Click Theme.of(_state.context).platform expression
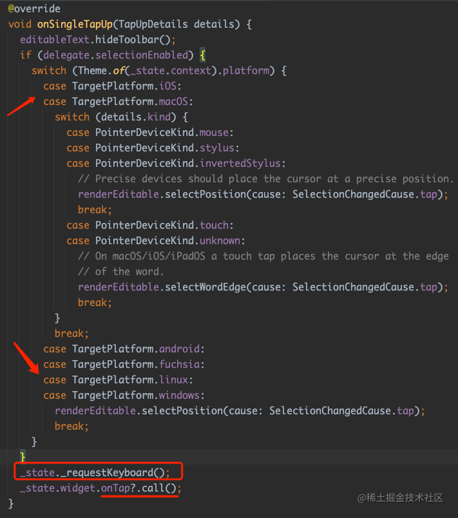 (174, 71)
